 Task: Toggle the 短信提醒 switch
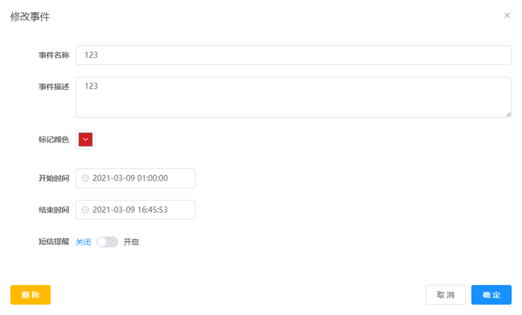click(x=107, y=242)
